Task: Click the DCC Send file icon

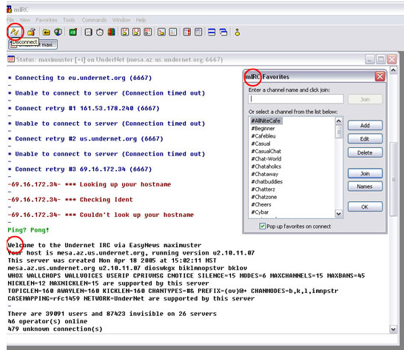Action: coord(125,33)
